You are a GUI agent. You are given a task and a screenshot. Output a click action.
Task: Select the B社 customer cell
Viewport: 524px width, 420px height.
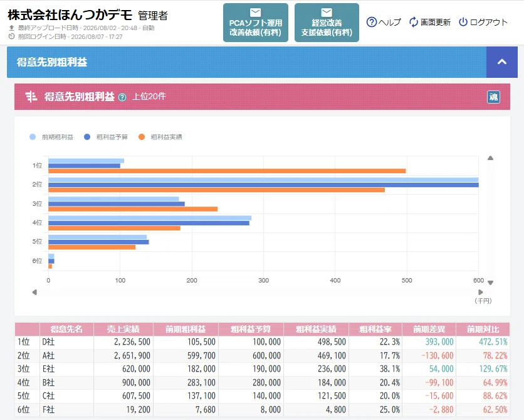pyautogui.click(x=66, y=382)
